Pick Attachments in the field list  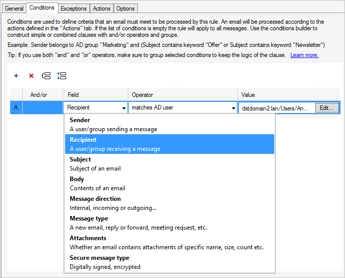170,242
